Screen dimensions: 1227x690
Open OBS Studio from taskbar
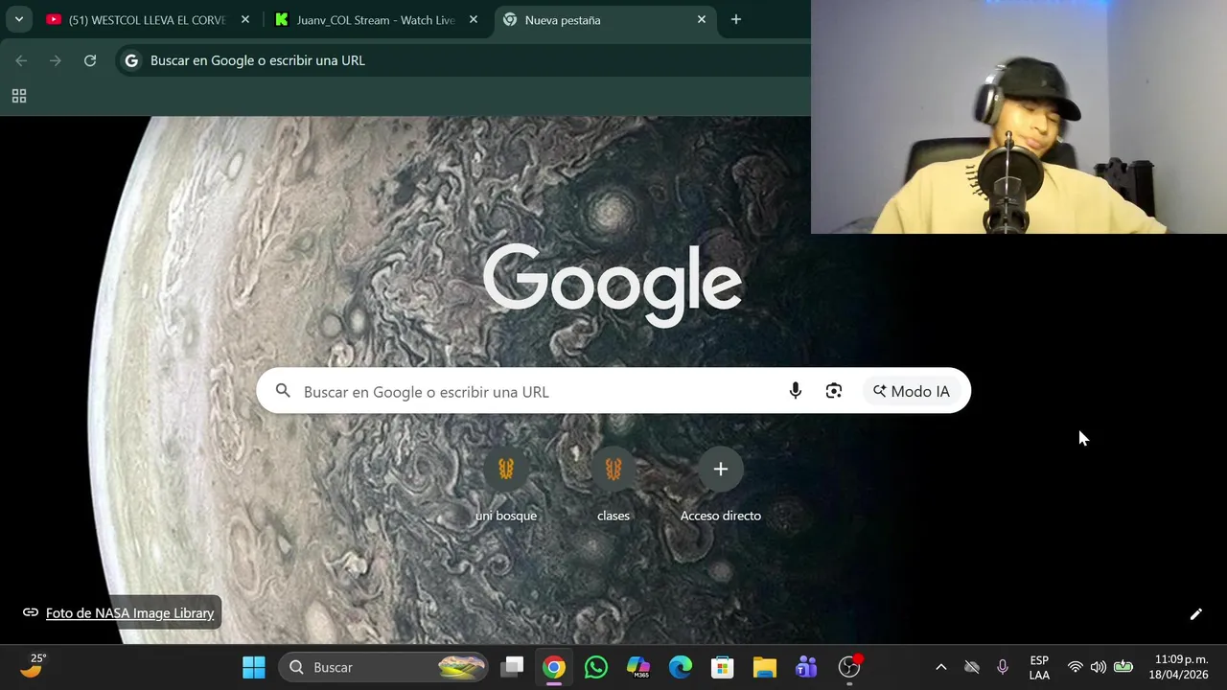[x=849, y=667]
